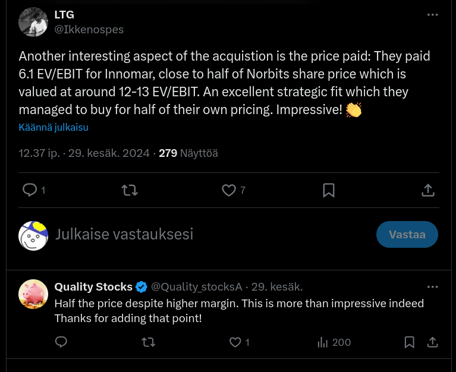Screen dimensions: 456x372
Task: Share the Quality Stocks reply
Action: tap(433, 342)
